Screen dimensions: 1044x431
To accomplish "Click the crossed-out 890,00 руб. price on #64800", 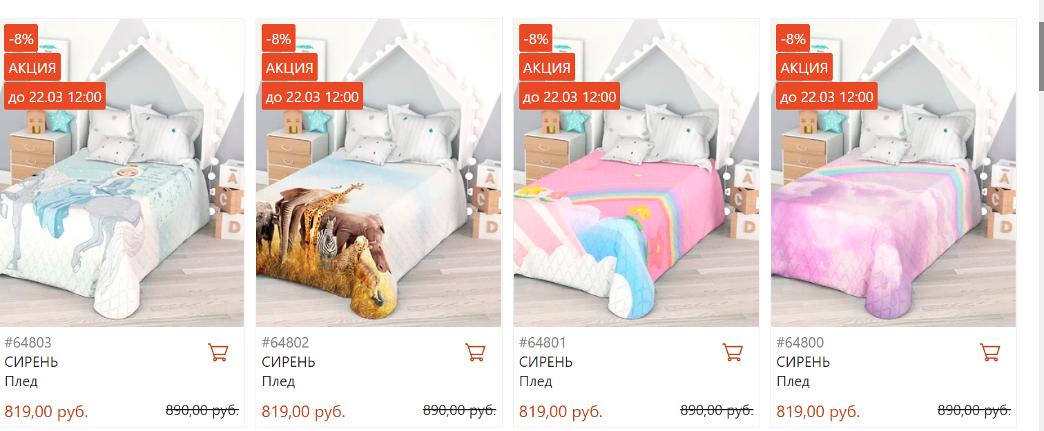I will click(974, 410).
